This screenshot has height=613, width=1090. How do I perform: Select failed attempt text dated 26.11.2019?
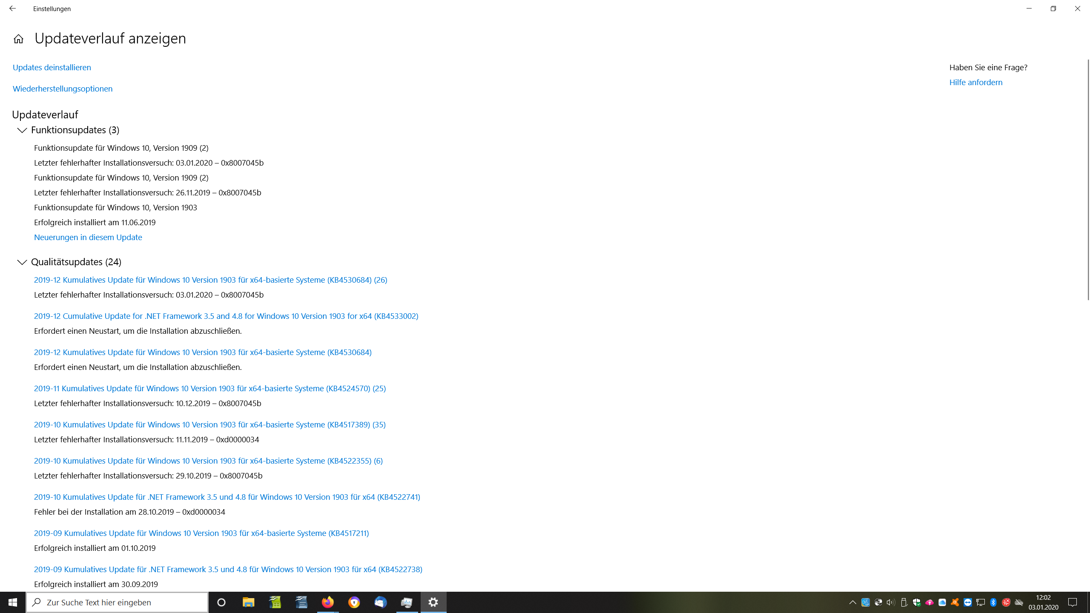coord(148,192)
